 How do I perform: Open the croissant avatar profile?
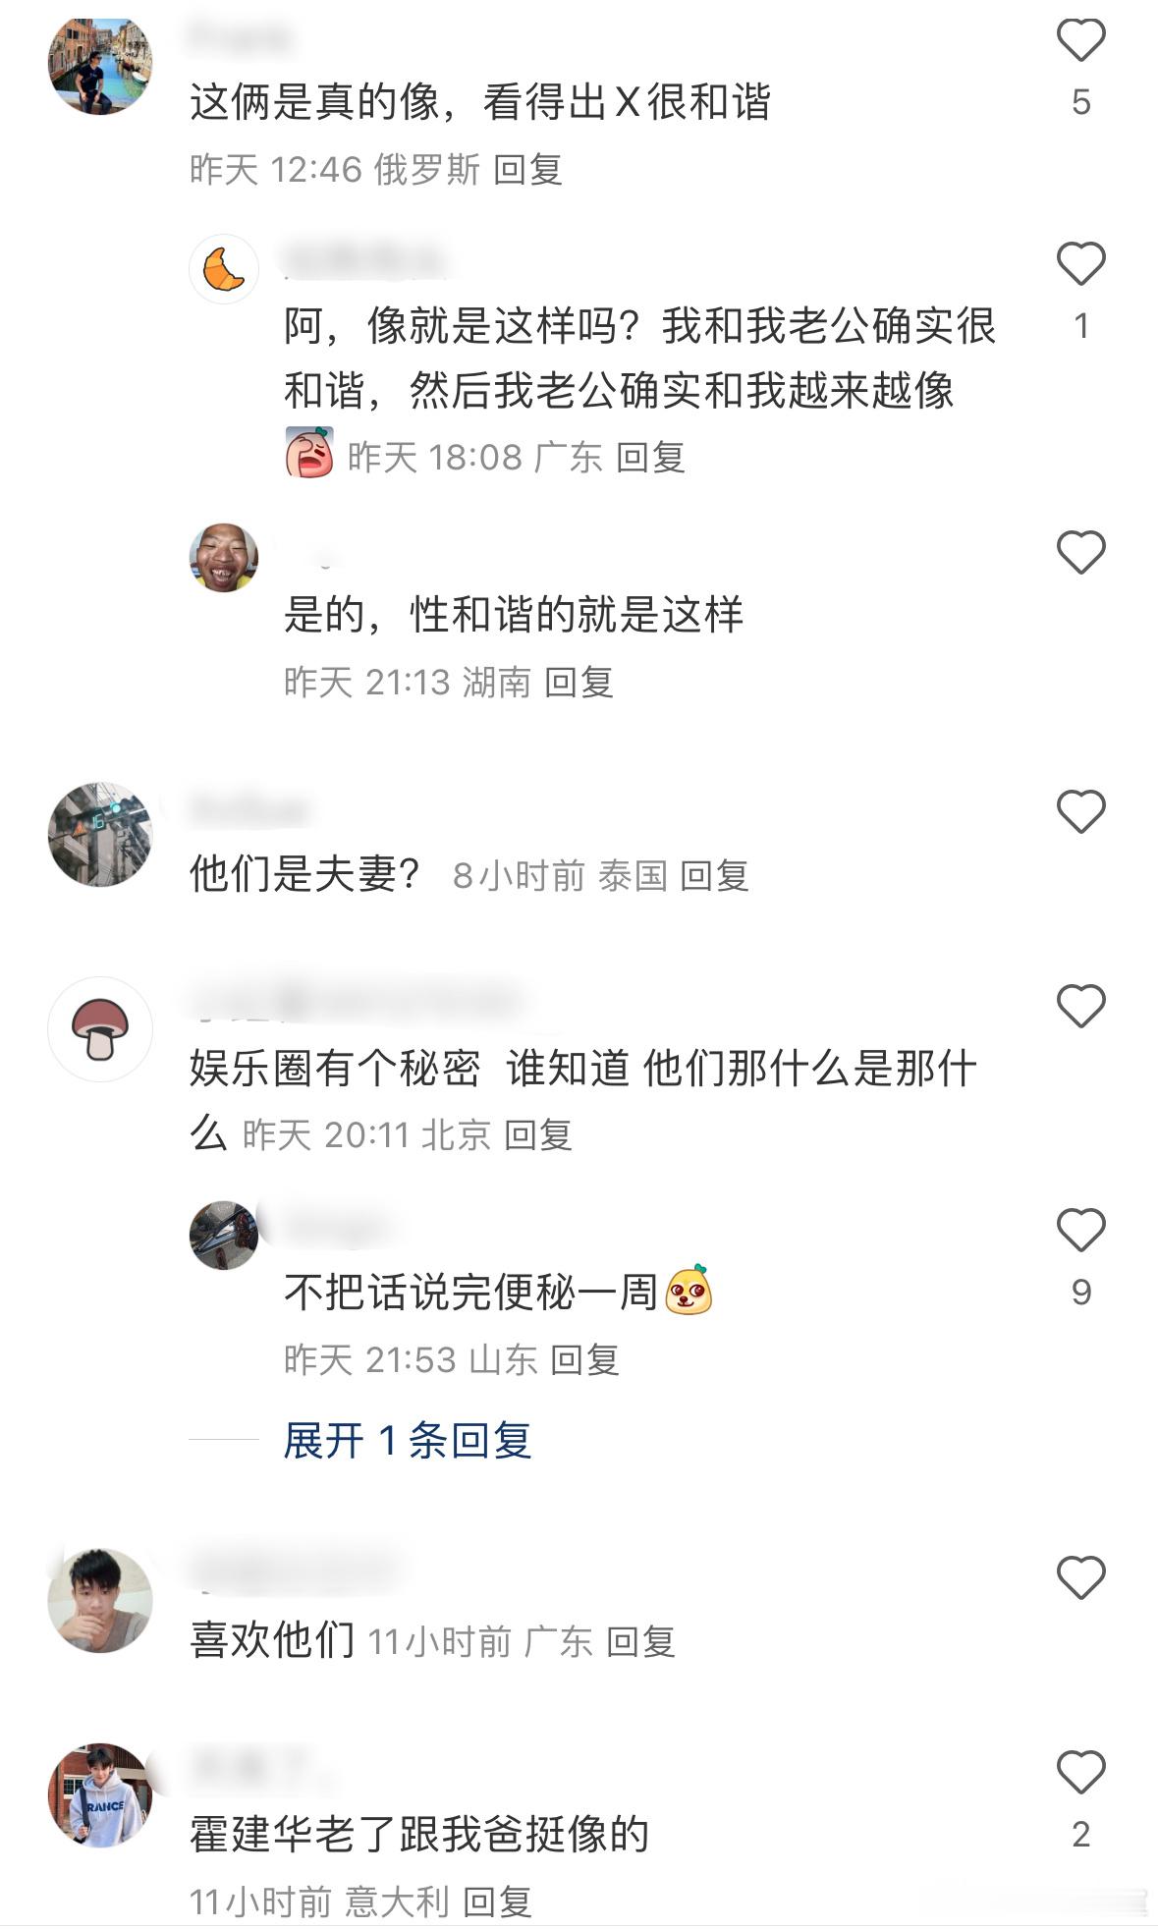coord(224,269)
